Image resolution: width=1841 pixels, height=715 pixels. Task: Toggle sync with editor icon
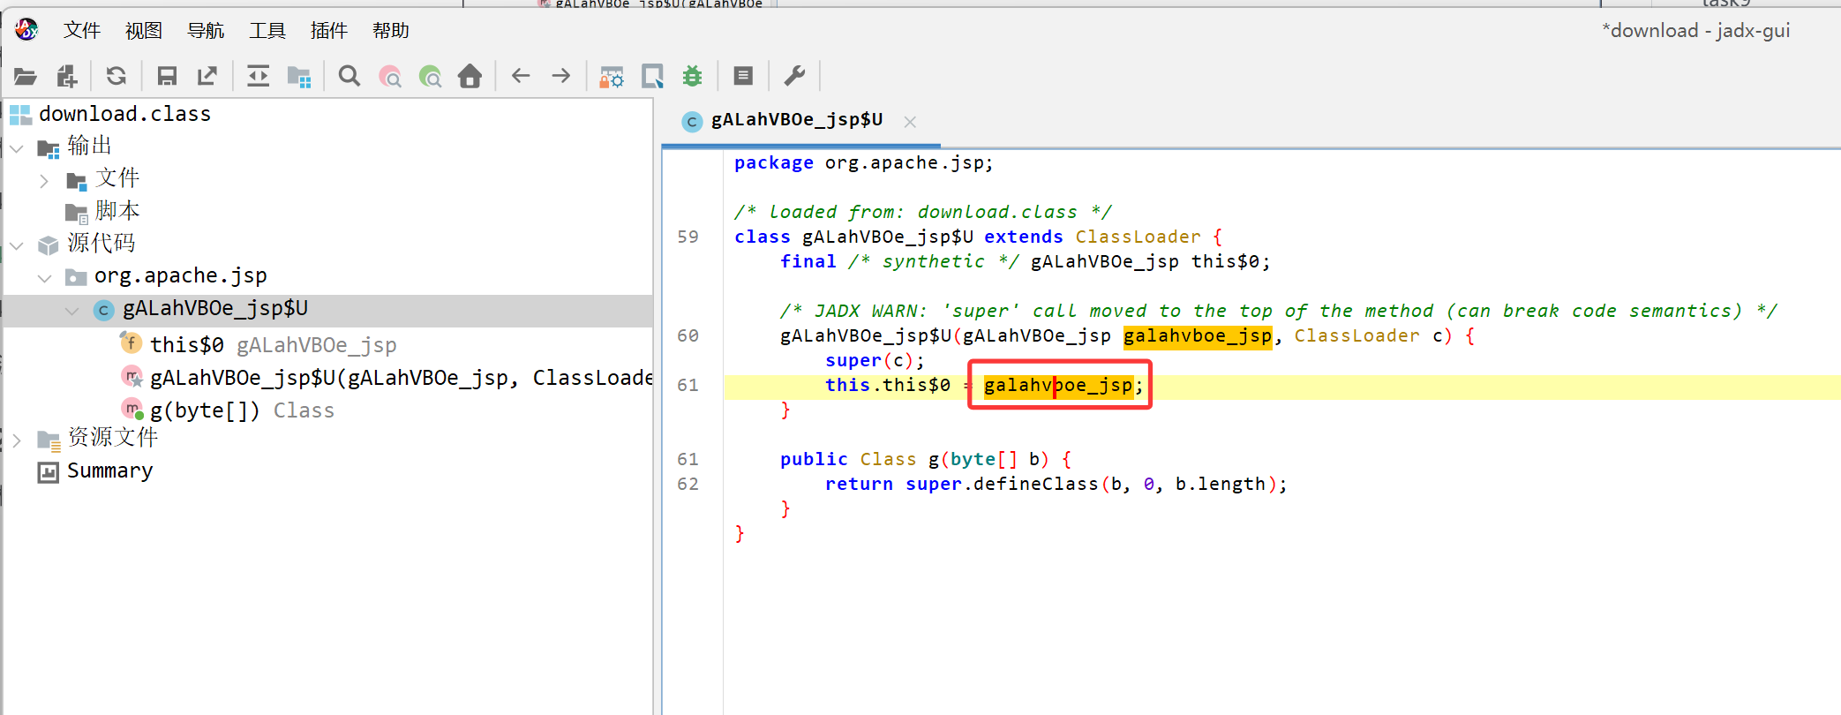[x=258, y=77]
